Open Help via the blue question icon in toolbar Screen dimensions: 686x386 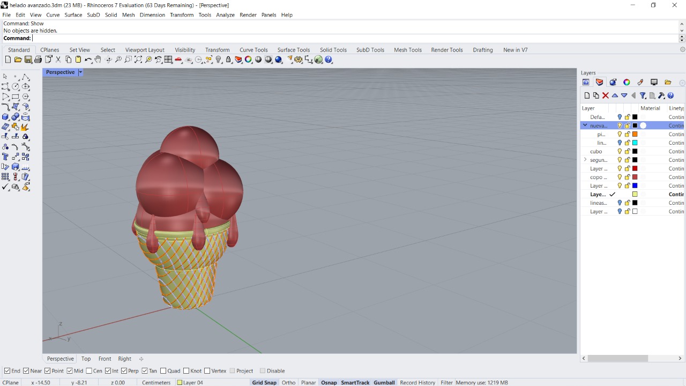point(329,60)
